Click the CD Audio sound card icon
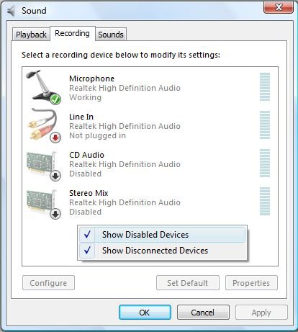Image resolution: width=298 pixels, height=332 pixels. click(x=44, y=166)
